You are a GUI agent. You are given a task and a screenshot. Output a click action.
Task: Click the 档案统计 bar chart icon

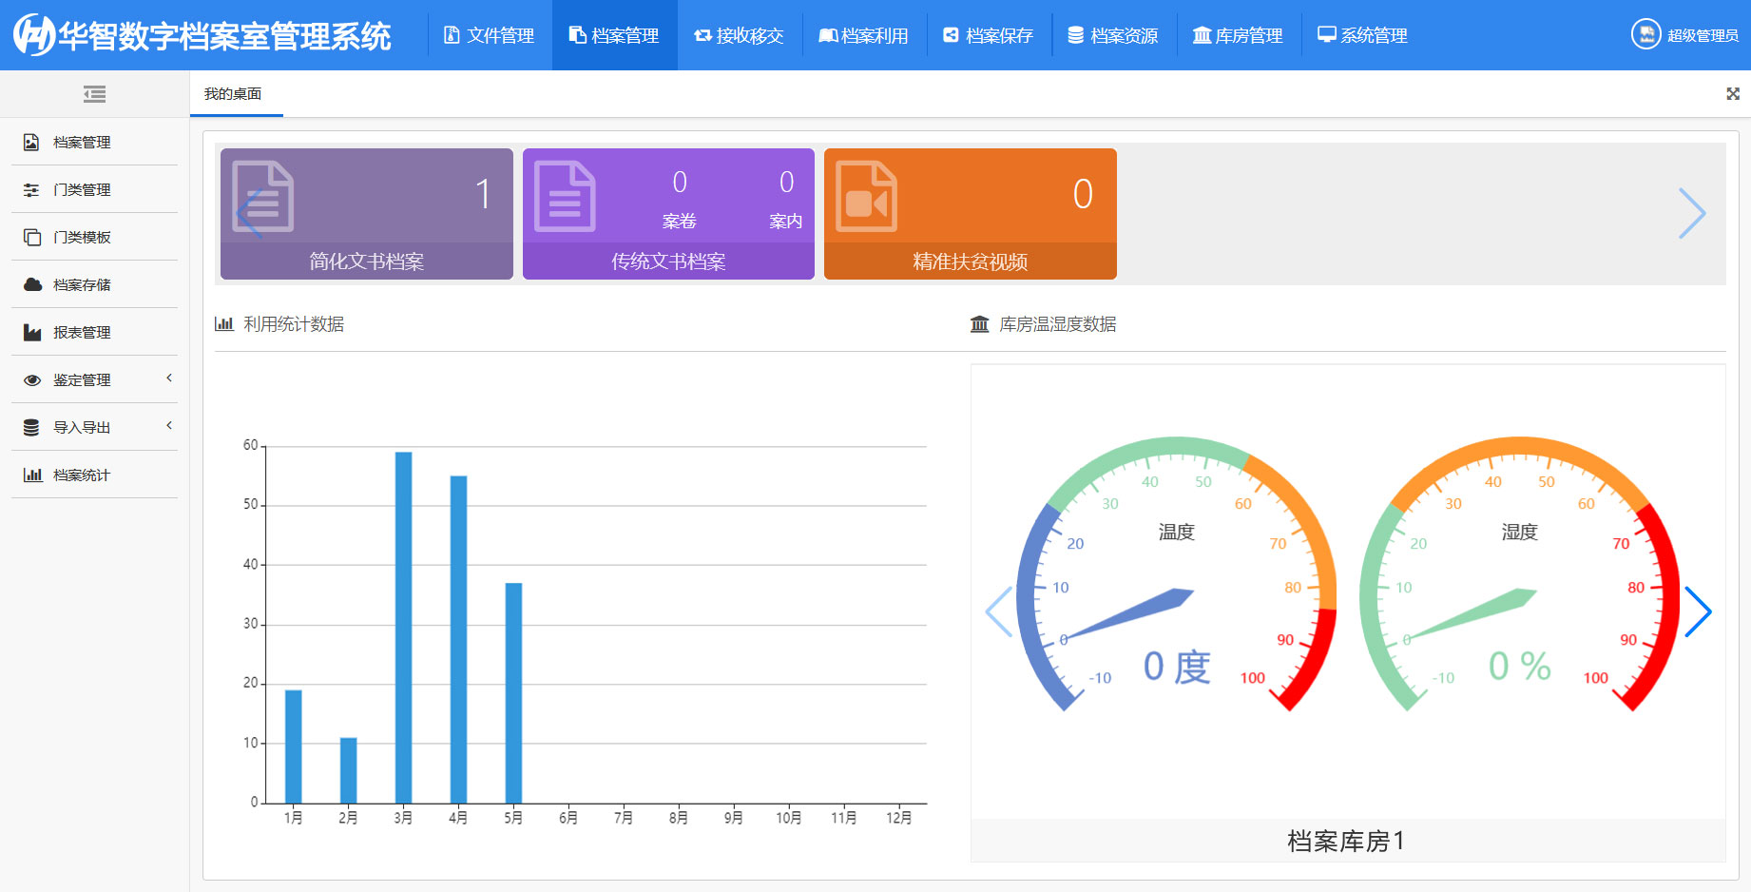click(x=33, y=475)
